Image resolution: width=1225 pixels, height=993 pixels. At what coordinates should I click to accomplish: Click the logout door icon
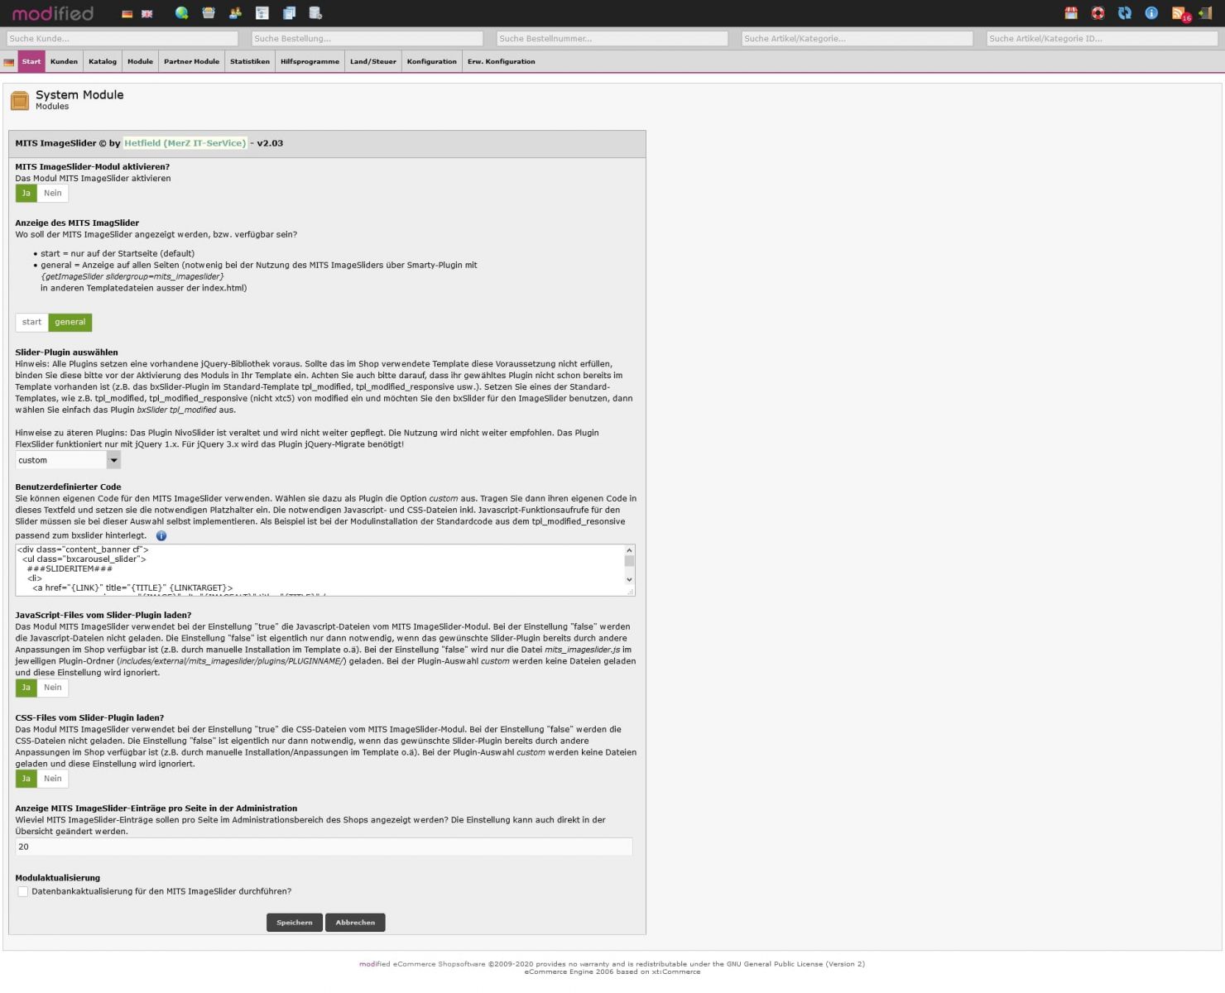[1204, 13]
